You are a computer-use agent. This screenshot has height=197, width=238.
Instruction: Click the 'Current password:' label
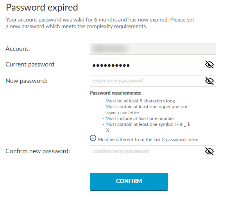click(30, 64)
